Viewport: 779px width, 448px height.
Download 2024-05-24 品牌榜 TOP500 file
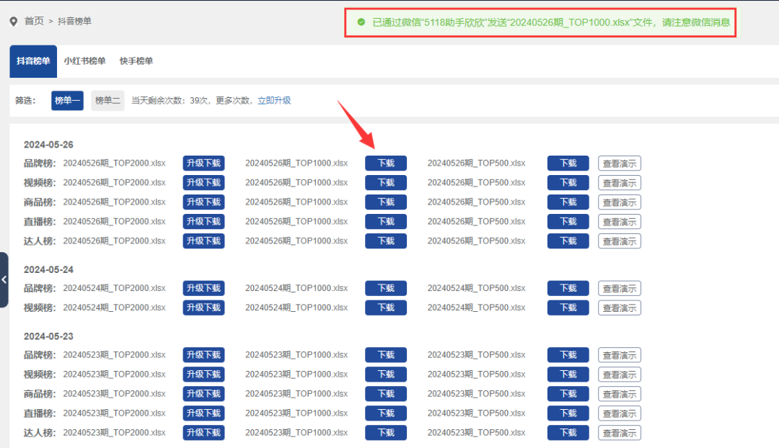point(568,288)
